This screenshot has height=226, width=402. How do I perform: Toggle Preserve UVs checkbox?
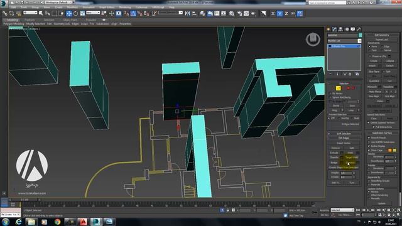(x=370, y=56)
